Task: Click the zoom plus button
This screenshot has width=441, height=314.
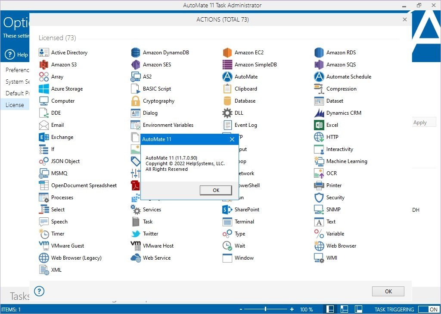Action: click(x=292, y=309)
